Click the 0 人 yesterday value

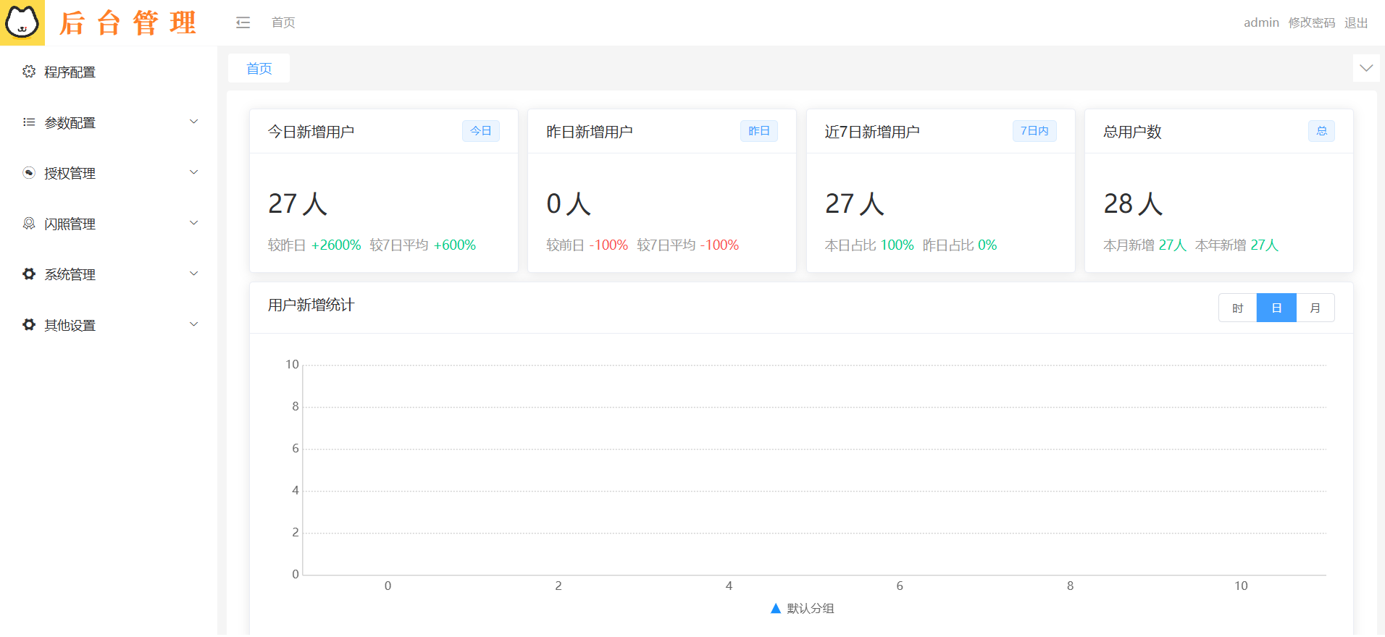point(569,203)
